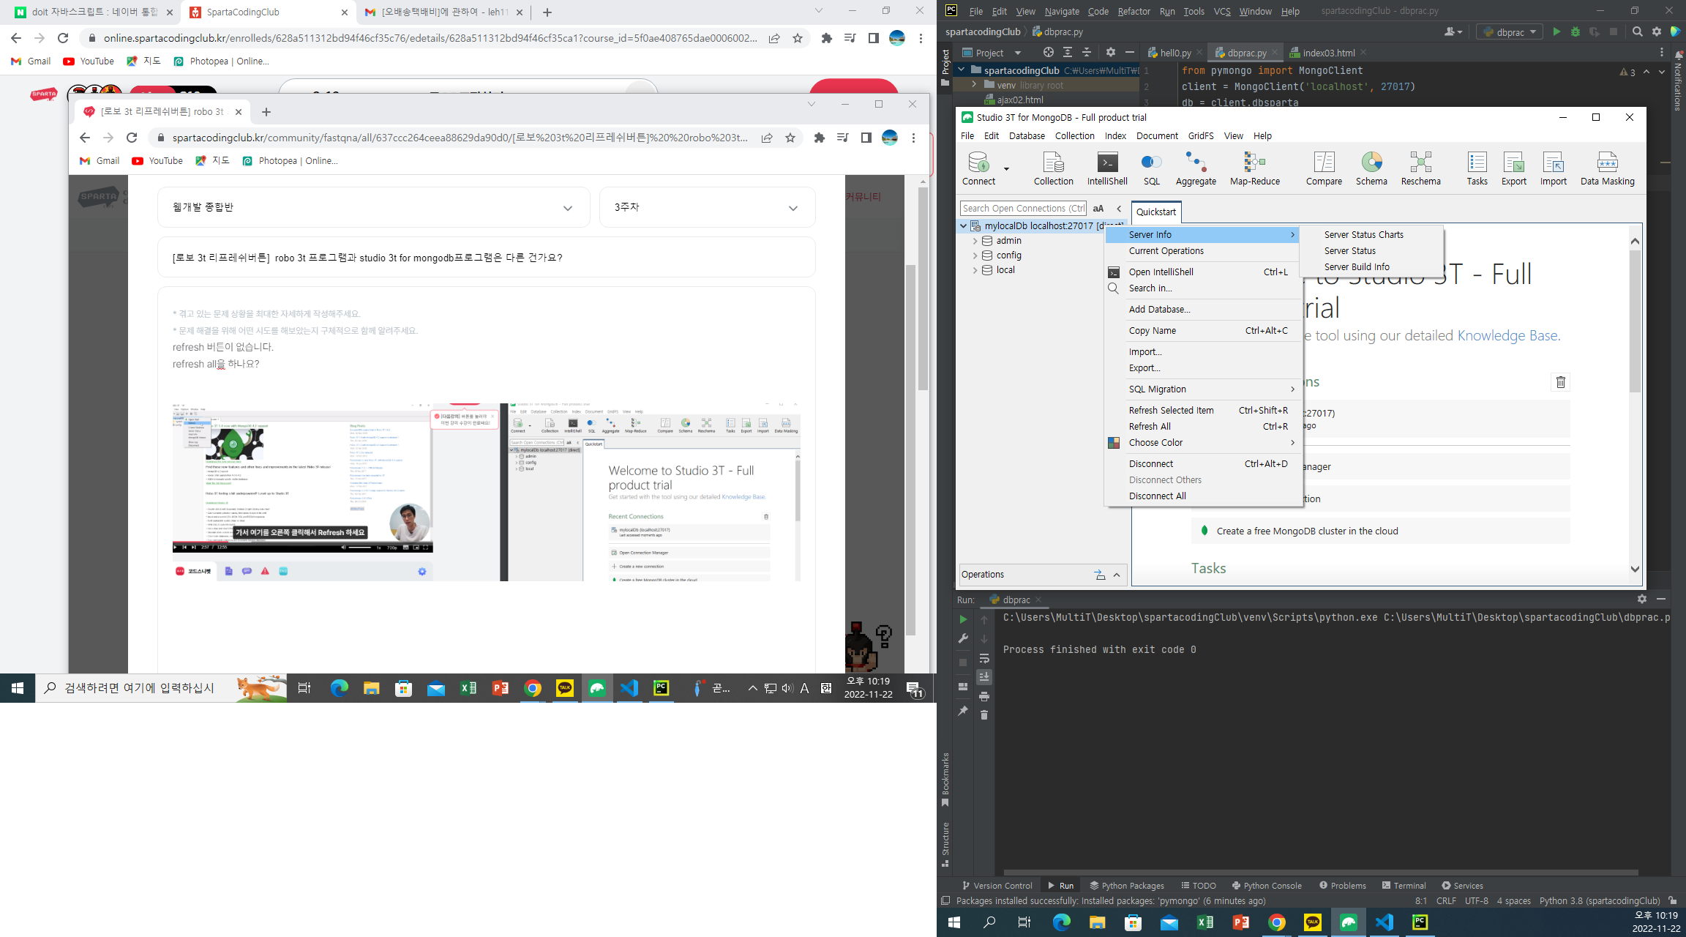Viewport: 1686px width, 937px height.
Task: Expand the Operations panel chevron in Studio 3T
Action: pos(1117,575)
